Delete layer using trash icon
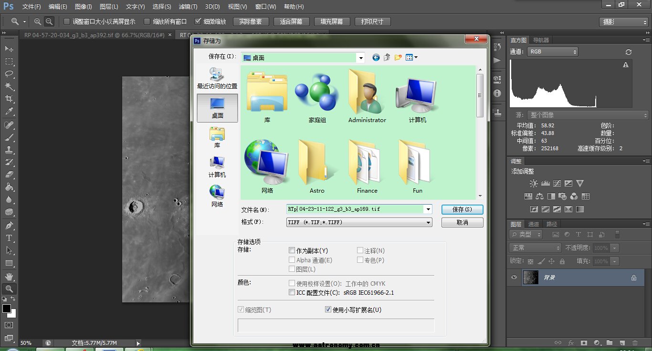This screenshot has height=351, width=652. click(x=635, y=342)
